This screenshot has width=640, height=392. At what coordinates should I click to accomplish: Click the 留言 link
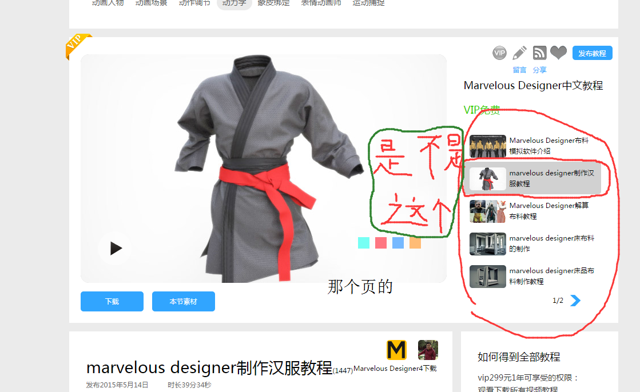click(519, 70)
